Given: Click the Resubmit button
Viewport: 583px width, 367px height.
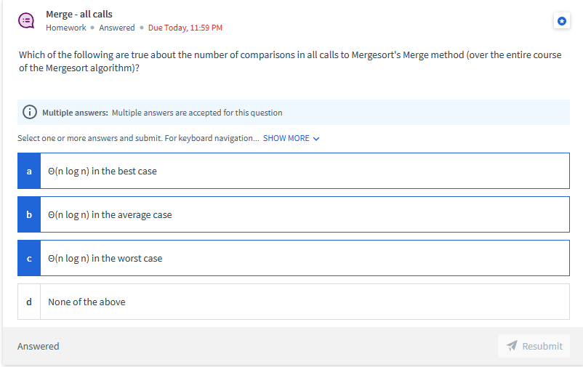Looking at the screenshot, I should [x=534, y=346].
